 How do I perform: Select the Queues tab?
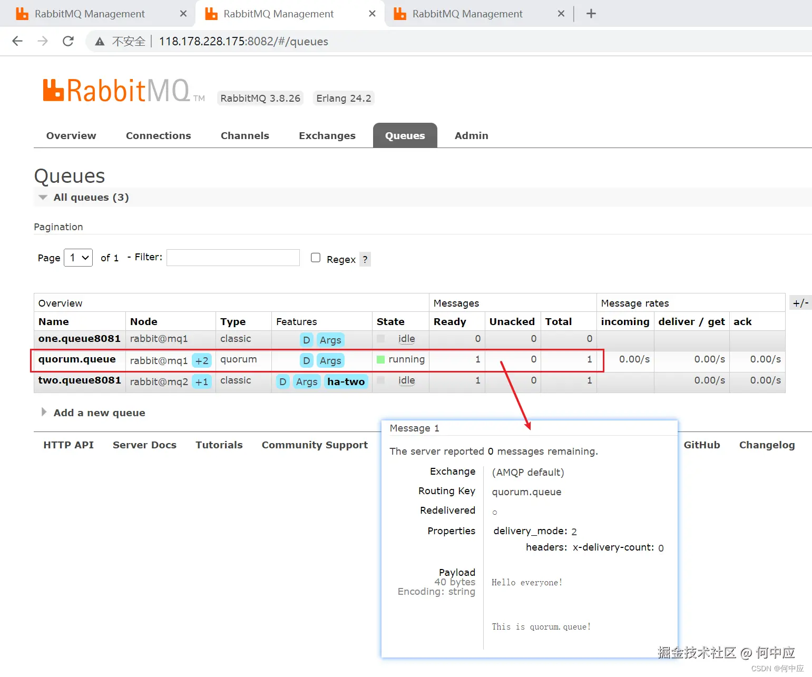pyautogui.click(x=405, y=136)
